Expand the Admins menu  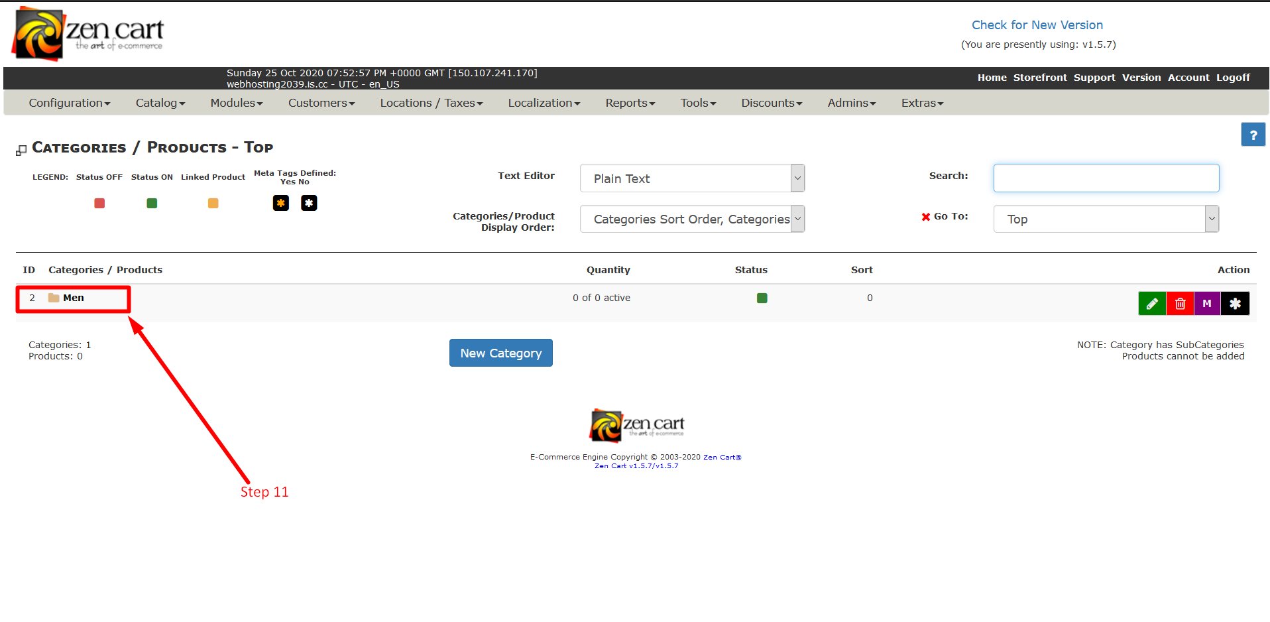point(852,103)
